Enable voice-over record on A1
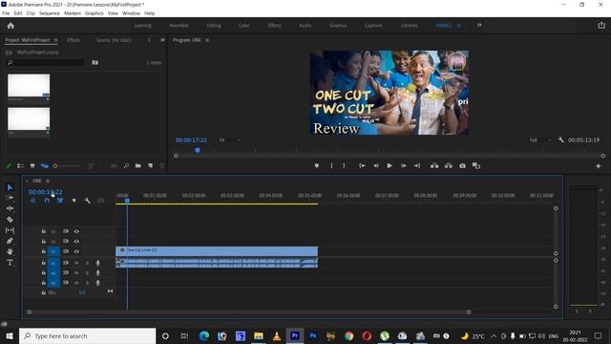The height and width of the screenshot is (344, 611). (x=97, y=263)
